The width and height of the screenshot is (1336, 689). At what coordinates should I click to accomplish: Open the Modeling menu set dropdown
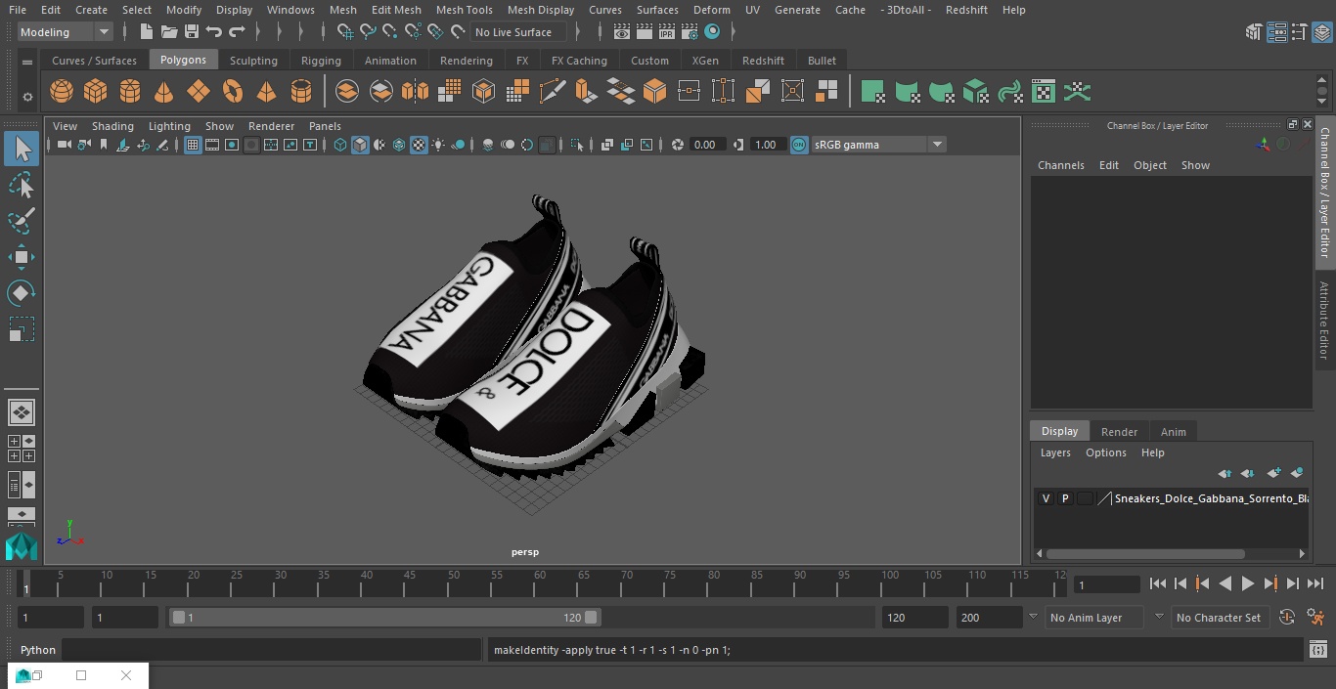point(65,32)
